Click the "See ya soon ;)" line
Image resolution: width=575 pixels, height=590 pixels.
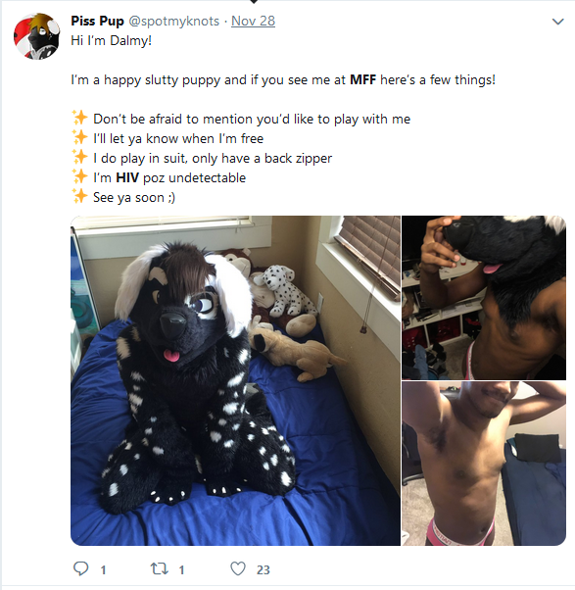pyautogui.click(x=134, y=198)
